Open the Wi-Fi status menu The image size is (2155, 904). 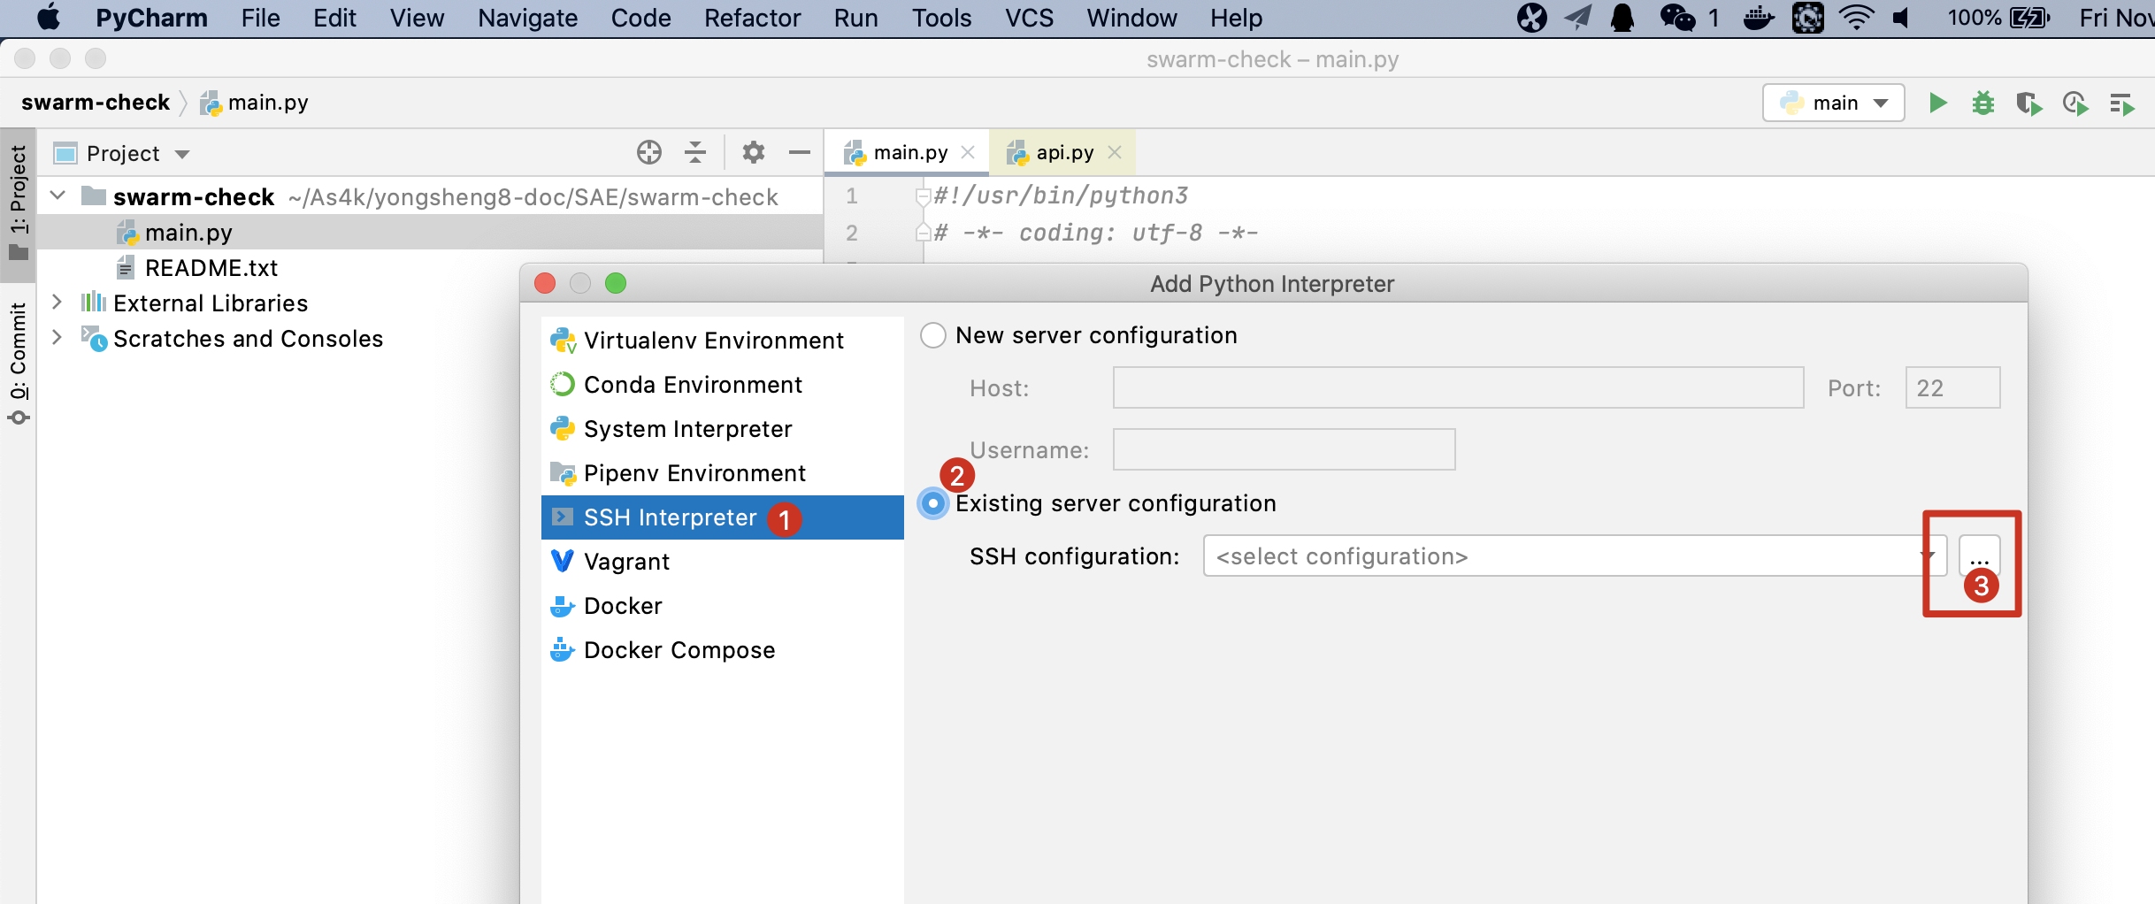pos(1856,18)
